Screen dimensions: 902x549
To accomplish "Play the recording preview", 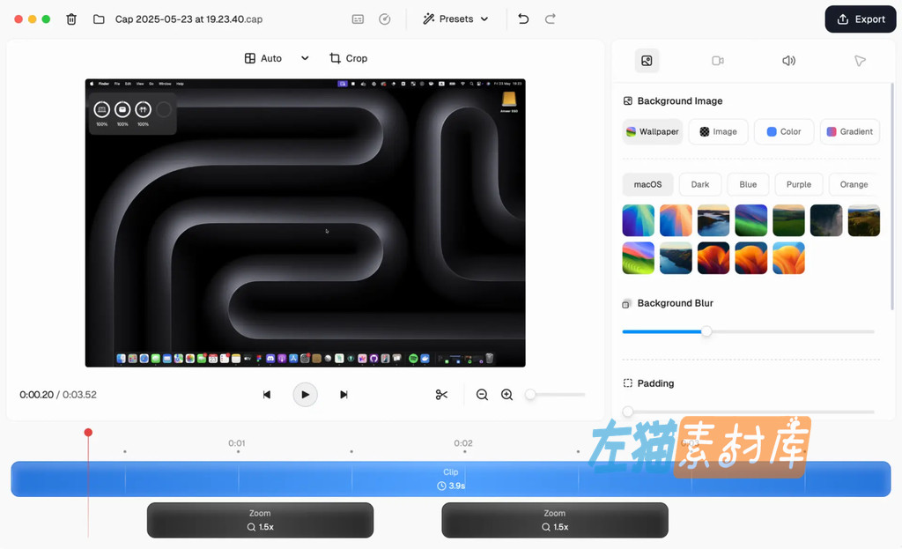I will tap(305, 395).
